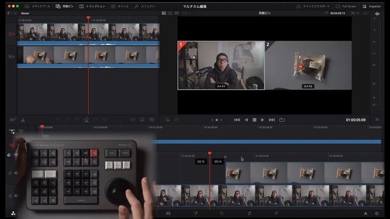390x219 pixels.
Task: Click the Smart Insert edit icon
Action: (57, 120)
